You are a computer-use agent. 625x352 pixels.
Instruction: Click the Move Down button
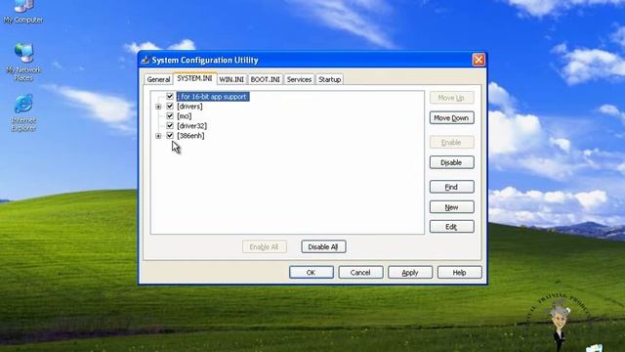point(451,117)
